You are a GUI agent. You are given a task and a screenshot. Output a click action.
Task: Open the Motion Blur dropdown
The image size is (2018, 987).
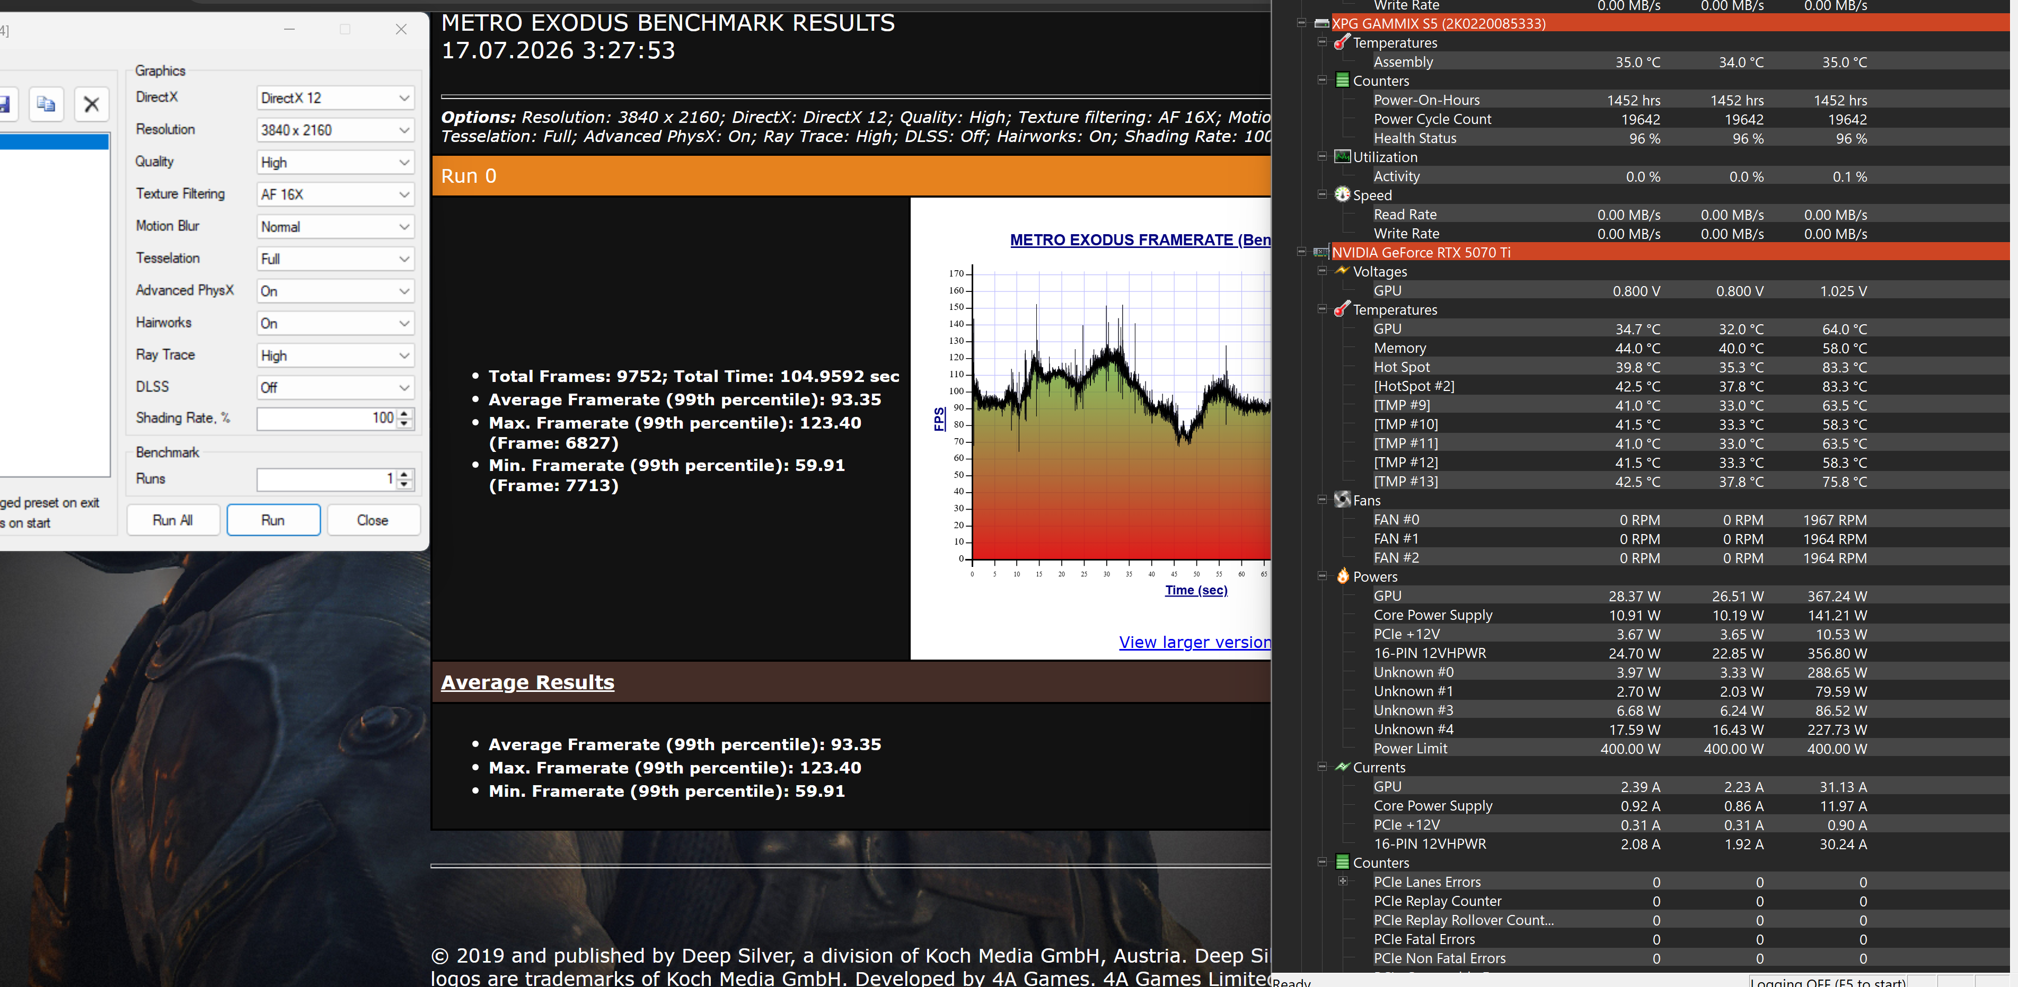[336, 227]
